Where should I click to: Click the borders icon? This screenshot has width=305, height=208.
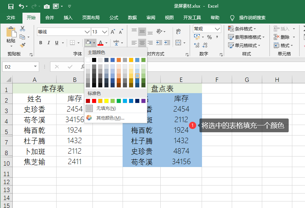point(73,42)
